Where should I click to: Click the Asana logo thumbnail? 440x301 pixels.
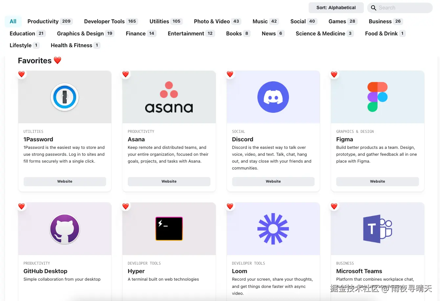coord(169,97)
